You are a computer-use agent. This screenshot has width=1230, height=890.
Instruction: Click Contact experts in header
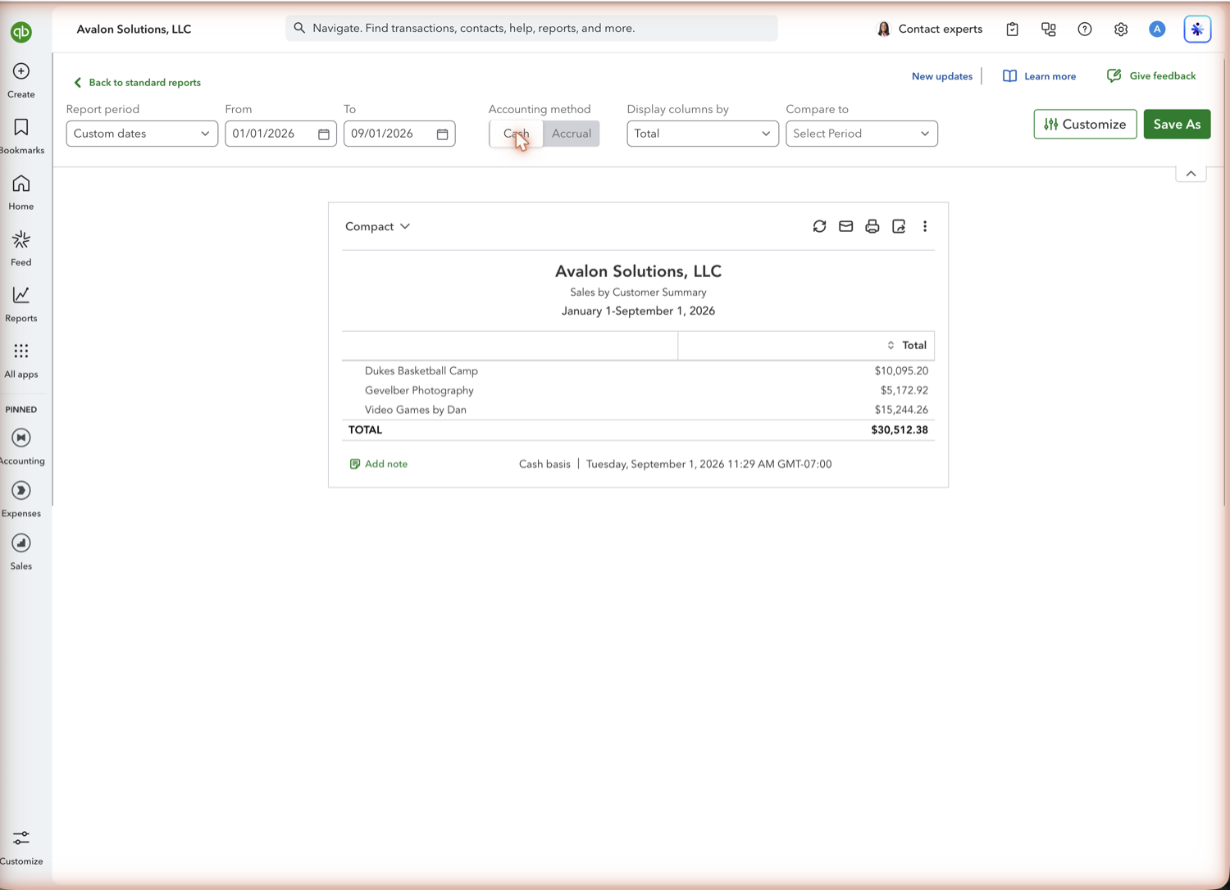[x=929, y=30]
